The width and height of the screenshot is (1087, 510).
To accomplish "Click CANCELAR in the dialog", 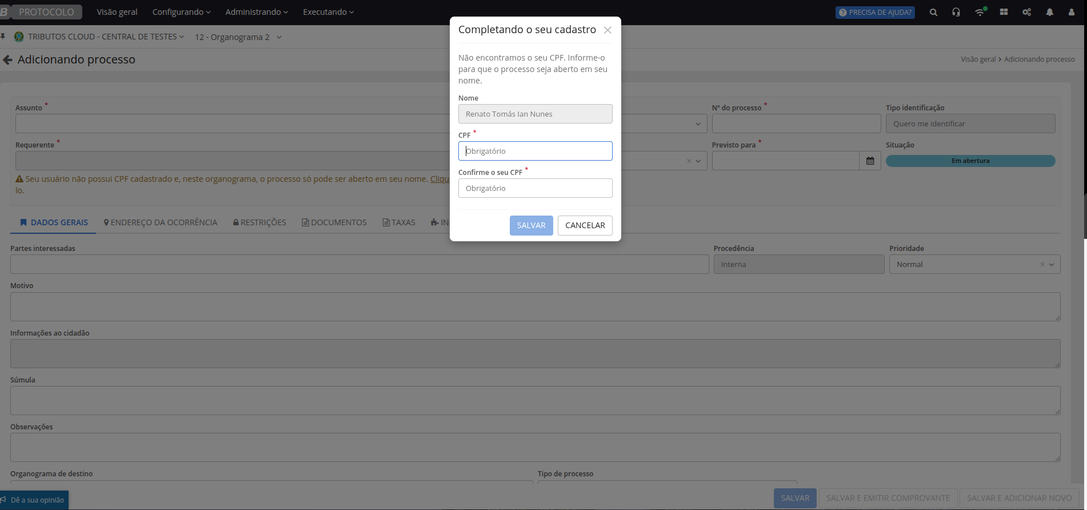I will point(585,225).
